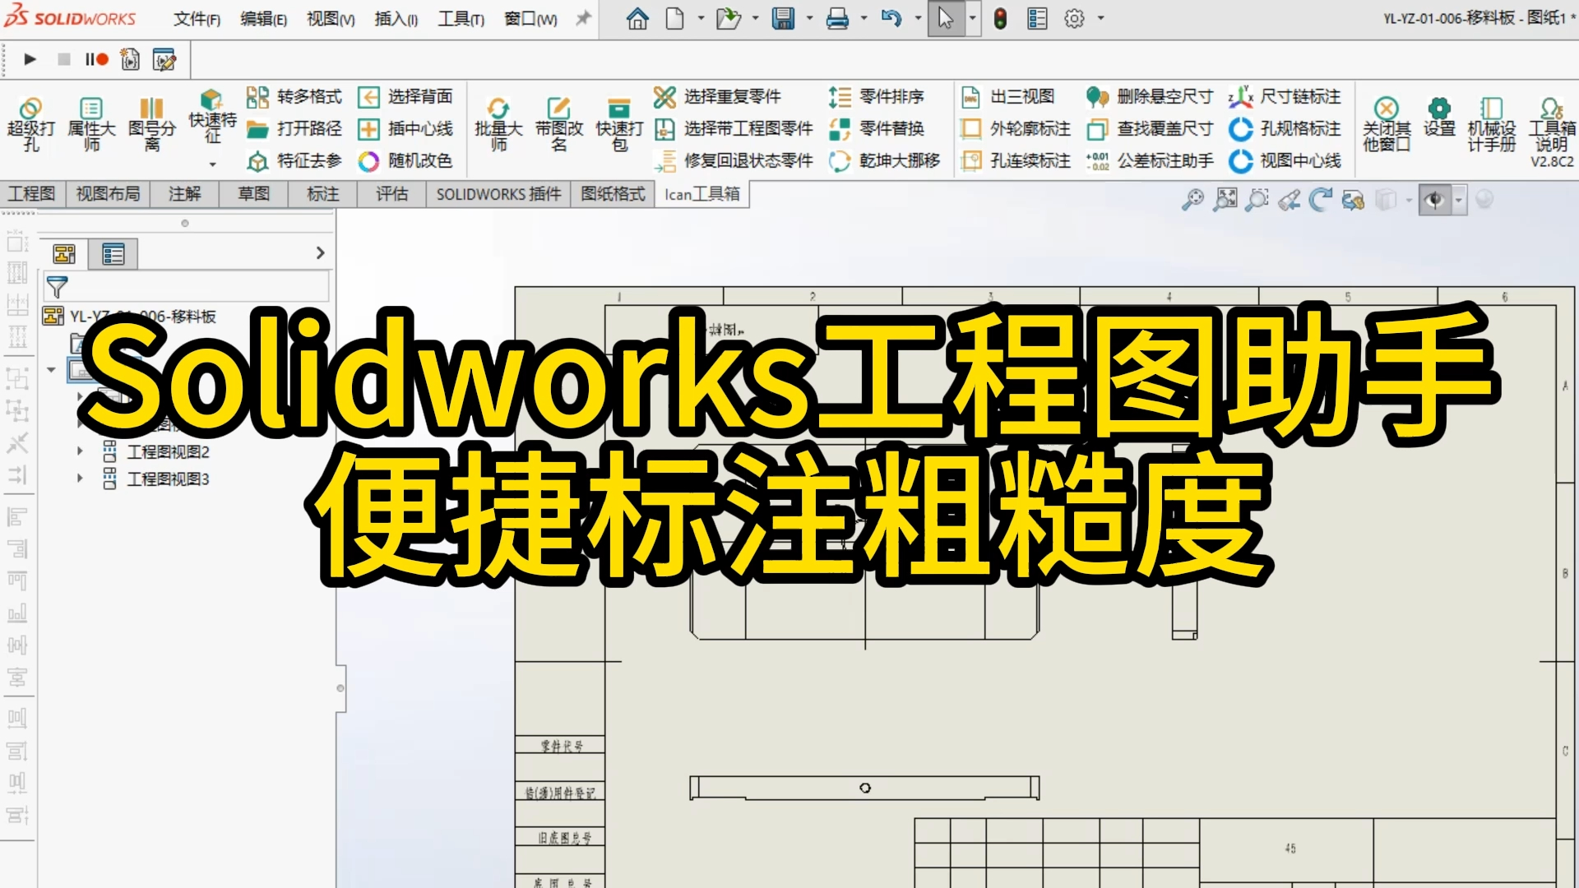Open the 工具 menu
1579x888 pixels.
click(x=459, y=19)
